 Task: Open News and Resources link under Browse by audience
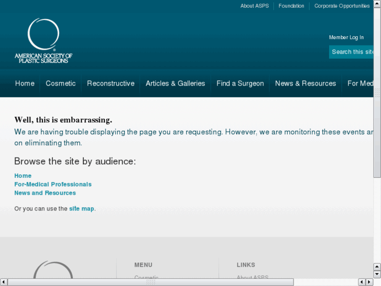point(45,193)
